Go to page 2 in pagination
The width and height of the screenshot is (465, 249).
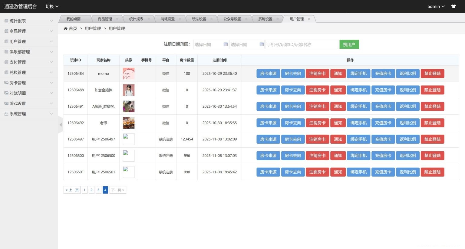click(91, 190)
